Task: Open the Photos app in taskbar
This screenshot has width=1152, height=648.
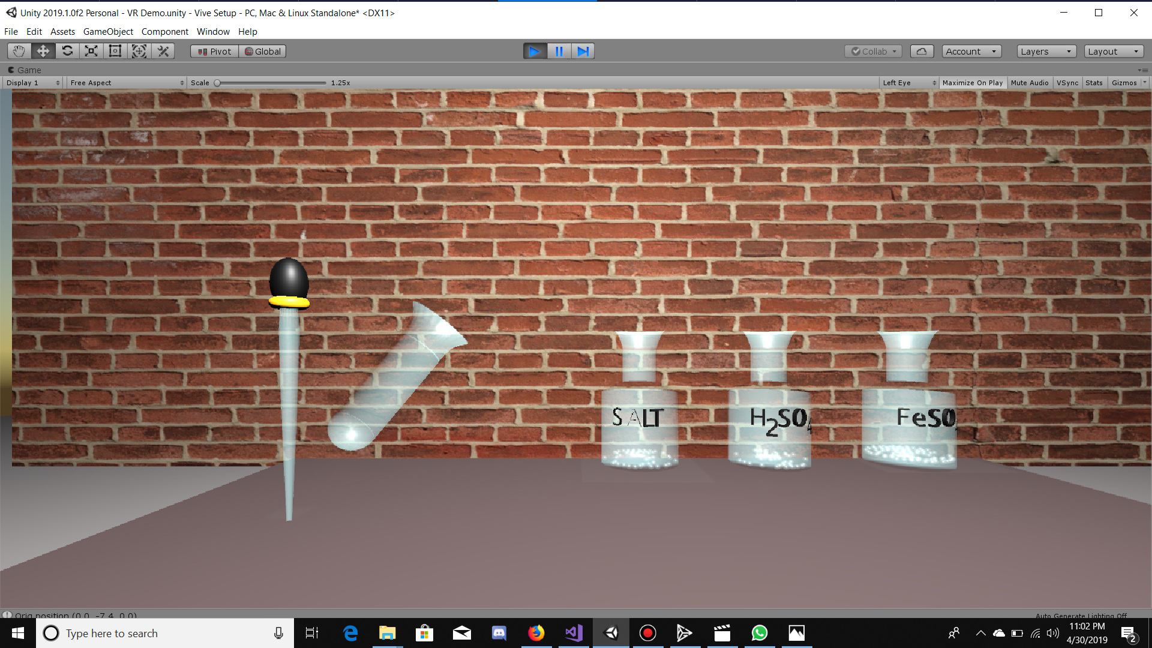Action: (797, 633)
